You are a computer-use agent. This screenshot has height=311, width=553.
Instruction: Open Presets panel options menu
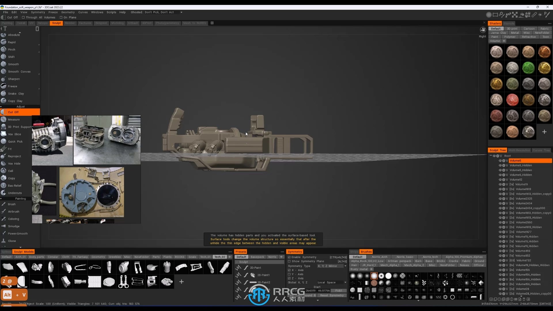pyautogui.click(x=282, y=252)
